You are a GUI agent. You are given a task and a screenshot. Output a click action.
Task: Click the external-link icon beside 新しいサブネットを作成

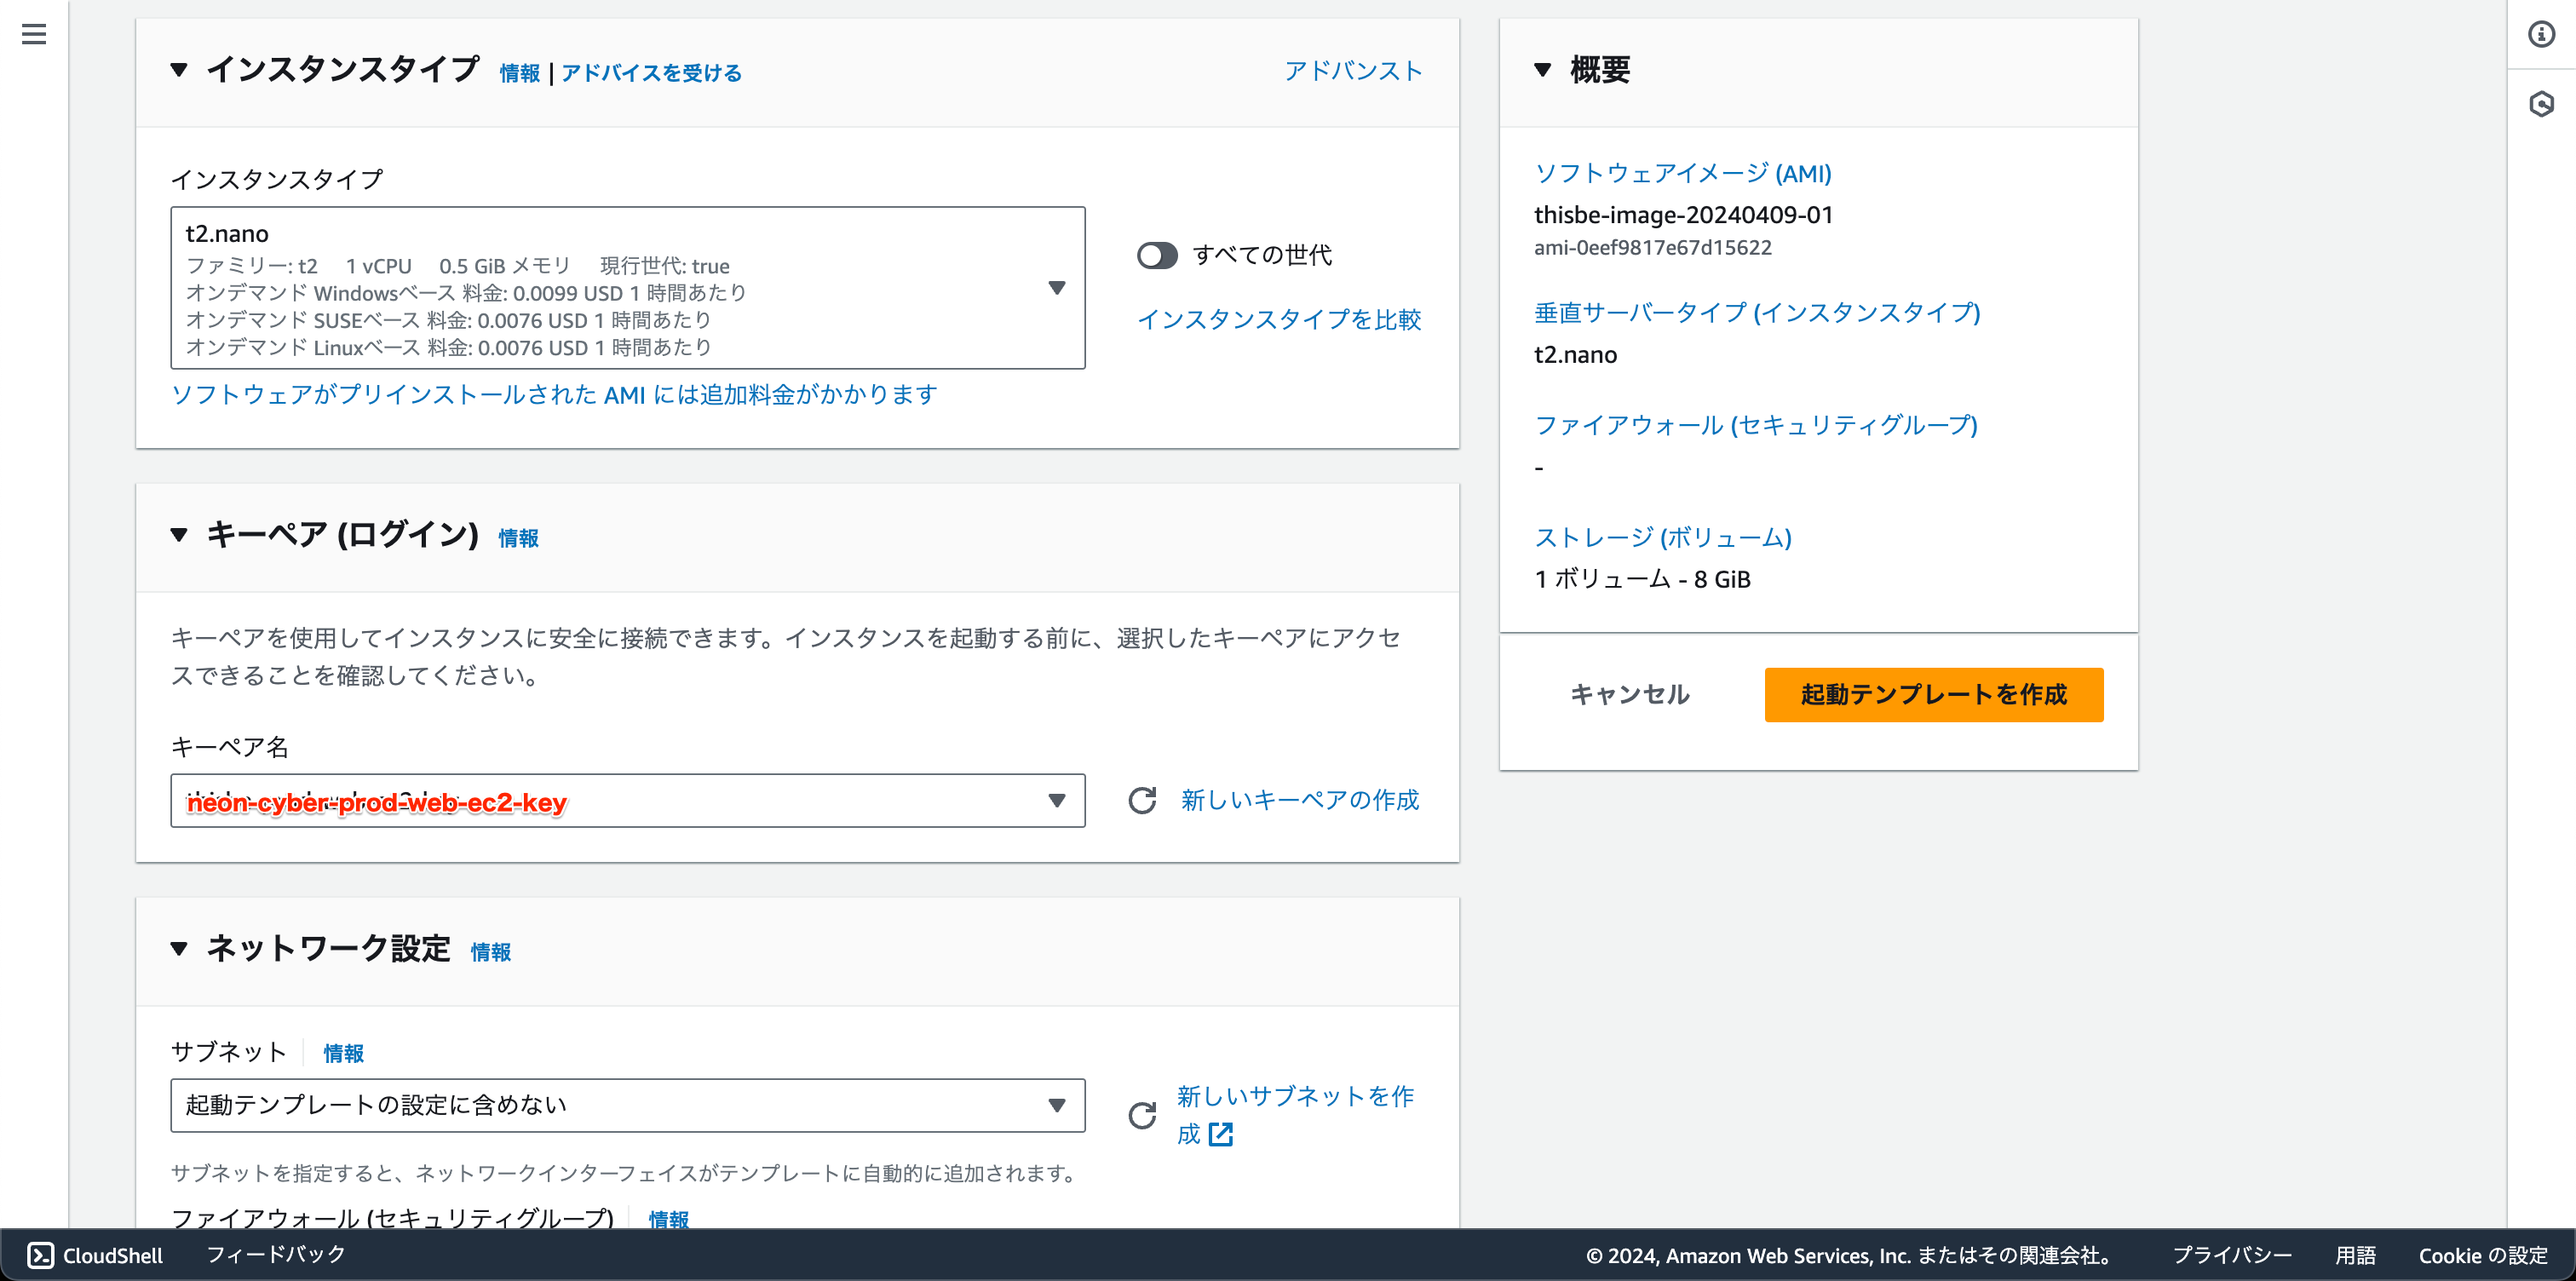tap(1221, 1134)
